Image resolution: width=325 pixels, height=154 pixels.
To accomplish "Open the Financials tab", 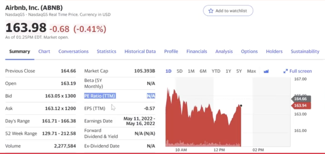I will point(197,51).
